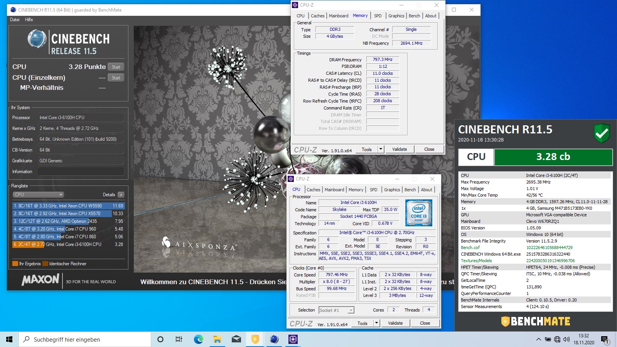Click the Information input field in Cinebench
The height and width of the screenshot is (347, 617).
tap(81, 172)
